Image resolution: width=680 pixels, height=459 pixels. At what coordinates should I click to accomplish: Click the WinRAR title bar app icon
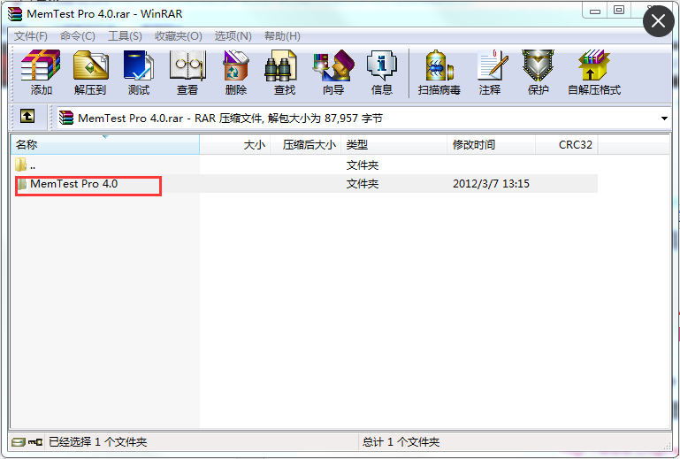click(15, 14)
